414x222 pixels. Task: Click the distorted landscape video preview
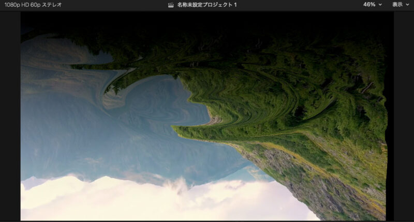(207, 116)
